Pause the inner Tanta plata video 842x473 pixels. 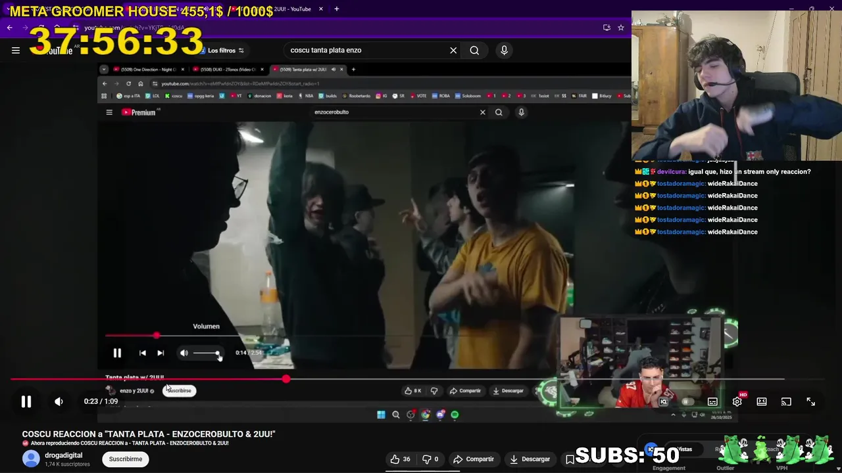click(x=117, y=353)
